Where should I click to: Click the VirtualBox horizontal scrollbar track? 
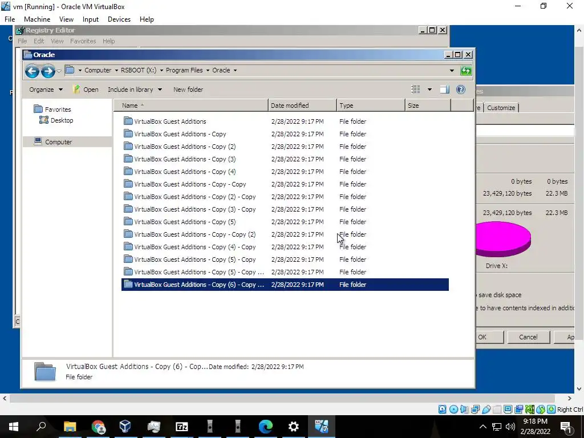click(x=283, y=398)
